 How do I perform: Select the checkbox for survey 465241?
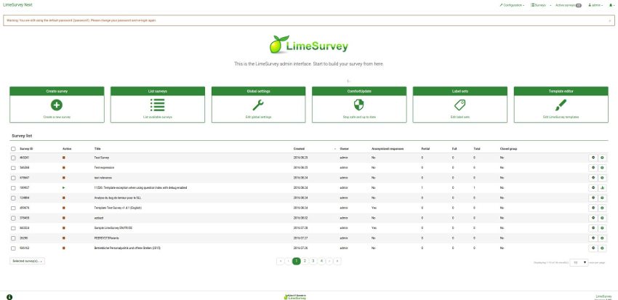pyautogui.click(x=13, y=158)
